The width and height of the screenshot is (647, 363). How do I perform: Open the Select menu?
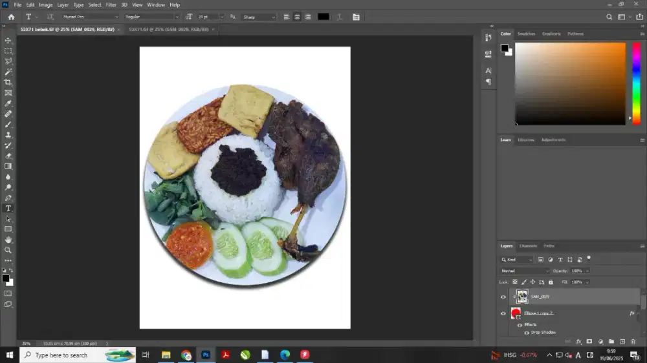[94, 5]
